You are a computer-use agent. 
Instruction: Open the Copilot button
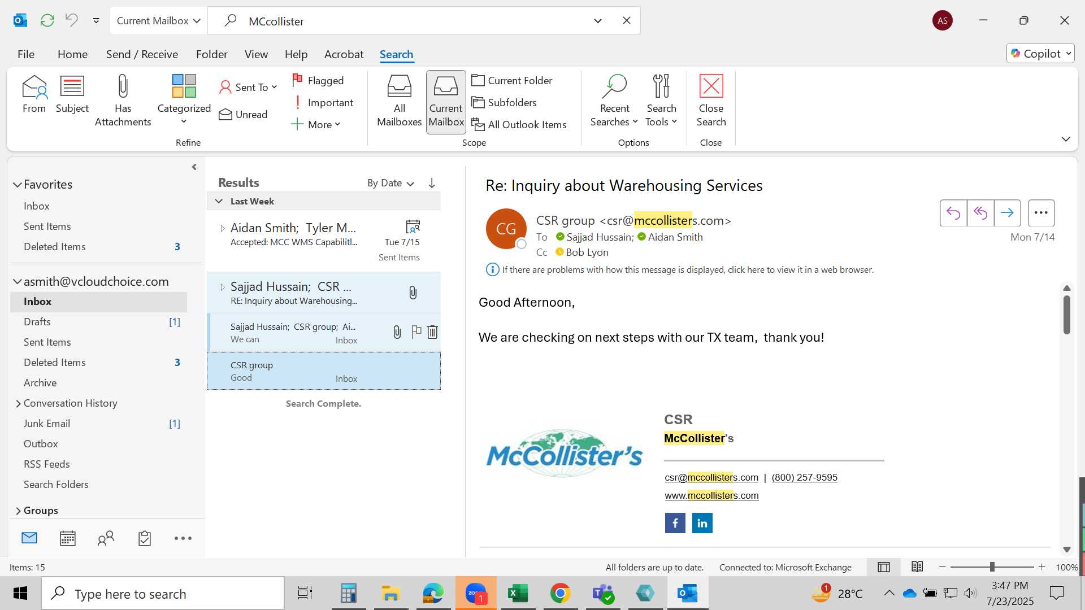[x=1040, y=54]
